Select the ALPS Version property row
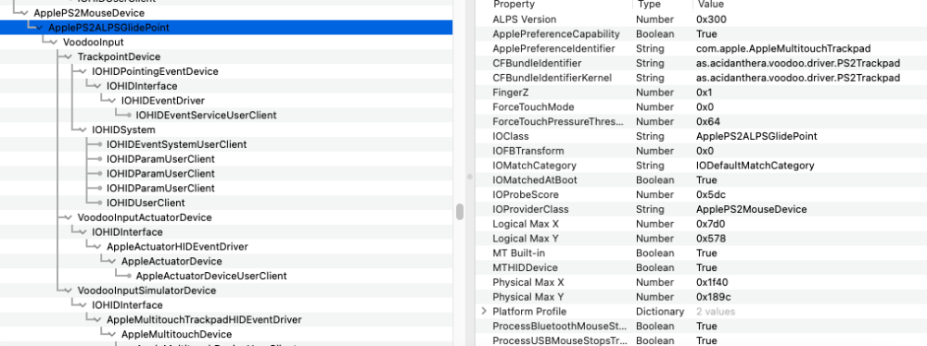The width and height of the screenshot is (927, 346). tap(701, 19)
